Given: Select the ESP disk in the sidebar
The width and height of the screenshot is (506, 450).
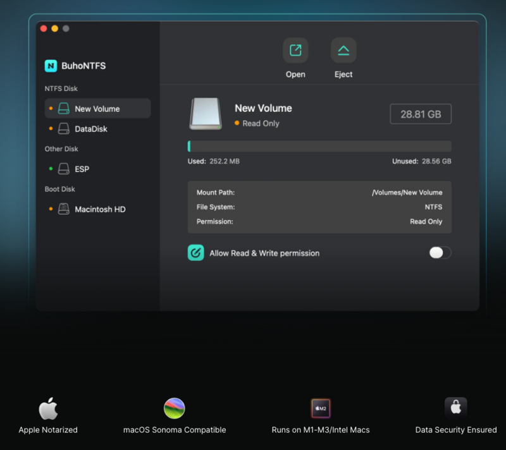Looking at the screenshot, I should pyautogui.click(x=82, y=169).
